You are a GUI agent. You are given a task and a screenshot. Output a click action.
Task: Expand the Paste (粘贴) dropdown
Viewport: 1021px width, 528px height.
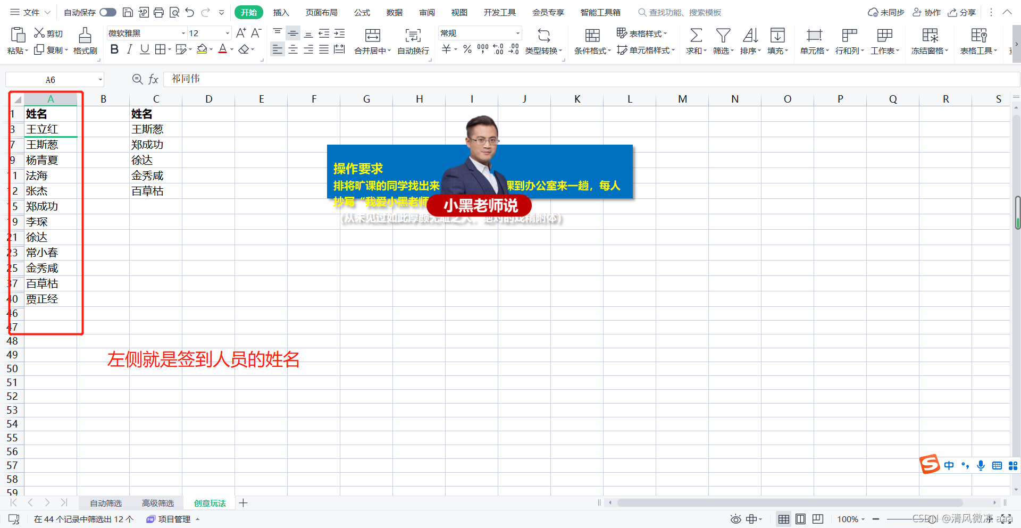18,51
